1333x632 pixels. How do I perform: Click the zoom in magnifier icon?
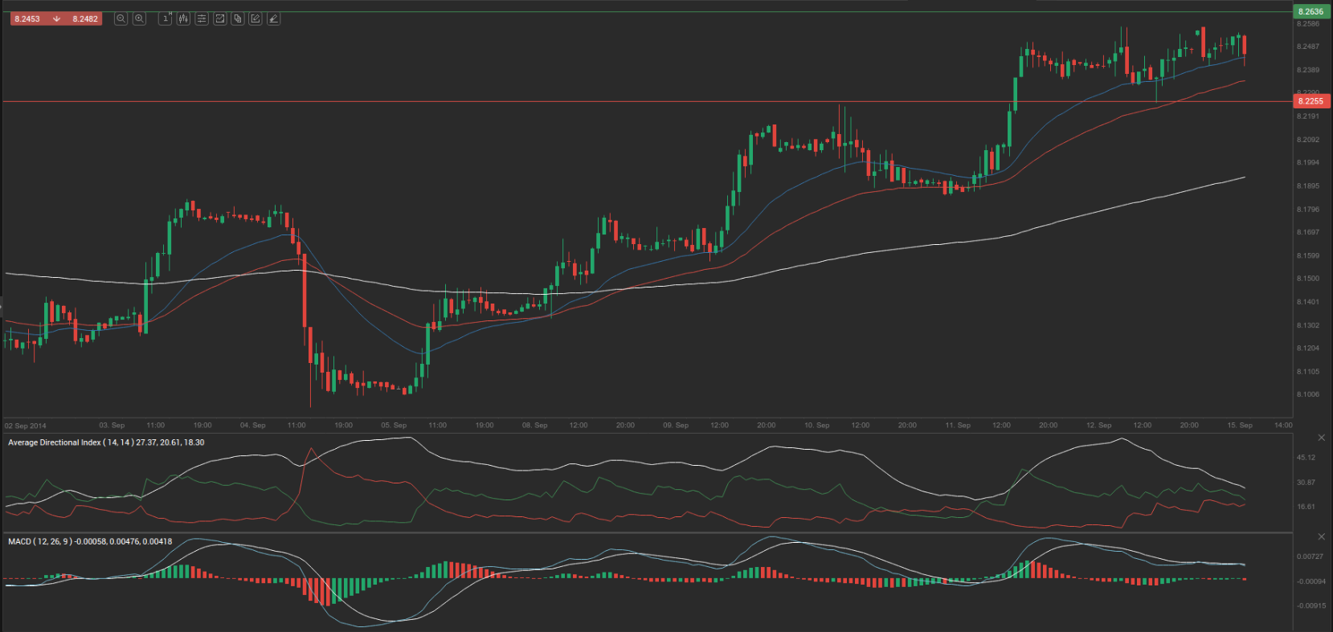coord(139,18)
